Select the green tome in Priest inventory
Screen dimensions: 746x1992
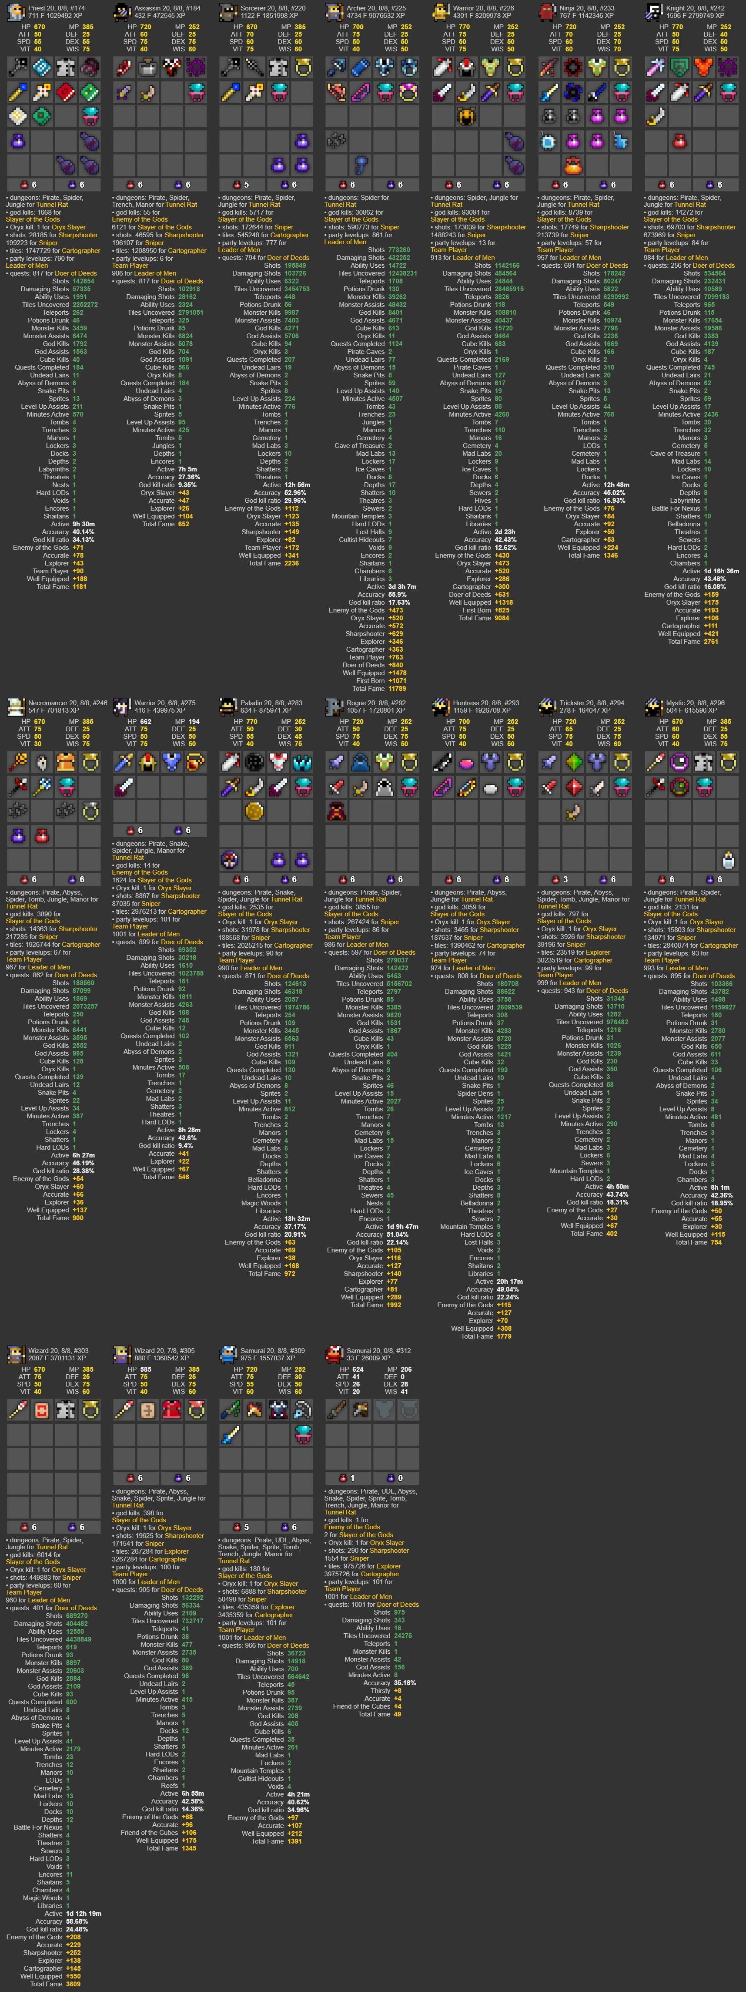(90, 93)
